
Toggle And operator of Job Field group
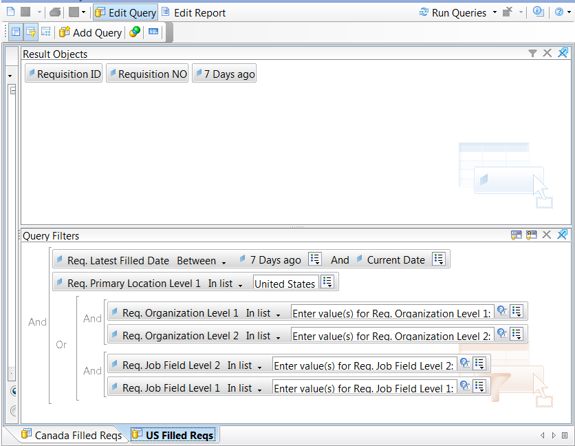(92, 371)
